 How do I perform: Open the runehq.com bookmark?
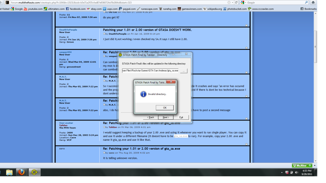pyautogui.click(x=168, y=9)
